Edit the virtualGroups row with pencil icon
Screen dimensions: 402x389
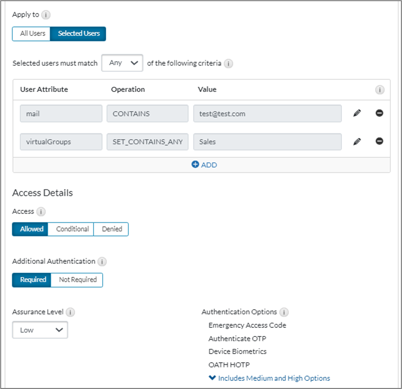(x=357, y=142)
